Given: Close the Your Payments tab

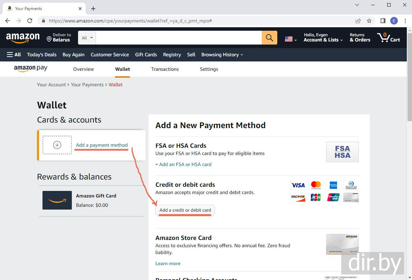Looking at the screenshot, I should coord(80,9).
